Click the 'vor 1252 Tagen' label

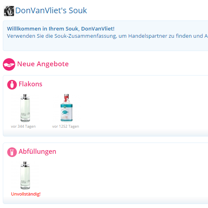pyautogui.click(x=66, y=126)
